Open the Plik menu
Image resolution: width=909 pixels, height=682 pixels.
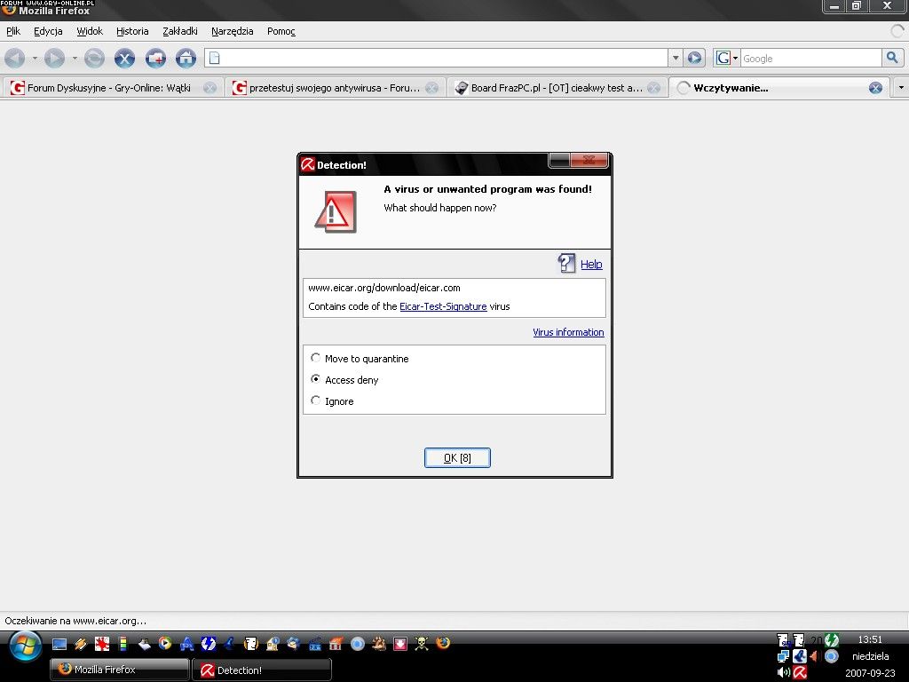[x=13, y=31]
